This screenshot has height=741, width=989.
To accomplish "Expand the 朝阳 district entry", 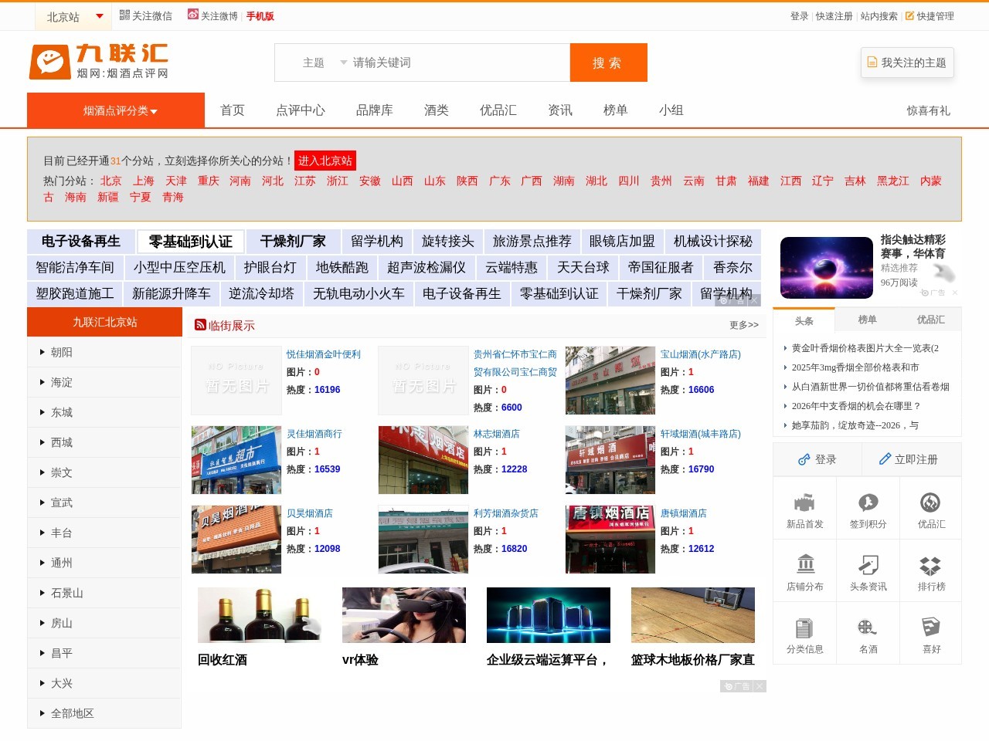I will [60, 352].
